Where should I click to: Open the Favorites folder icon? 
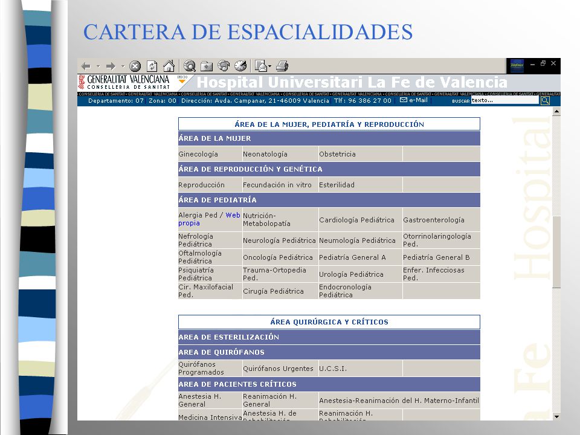(207, 66)
